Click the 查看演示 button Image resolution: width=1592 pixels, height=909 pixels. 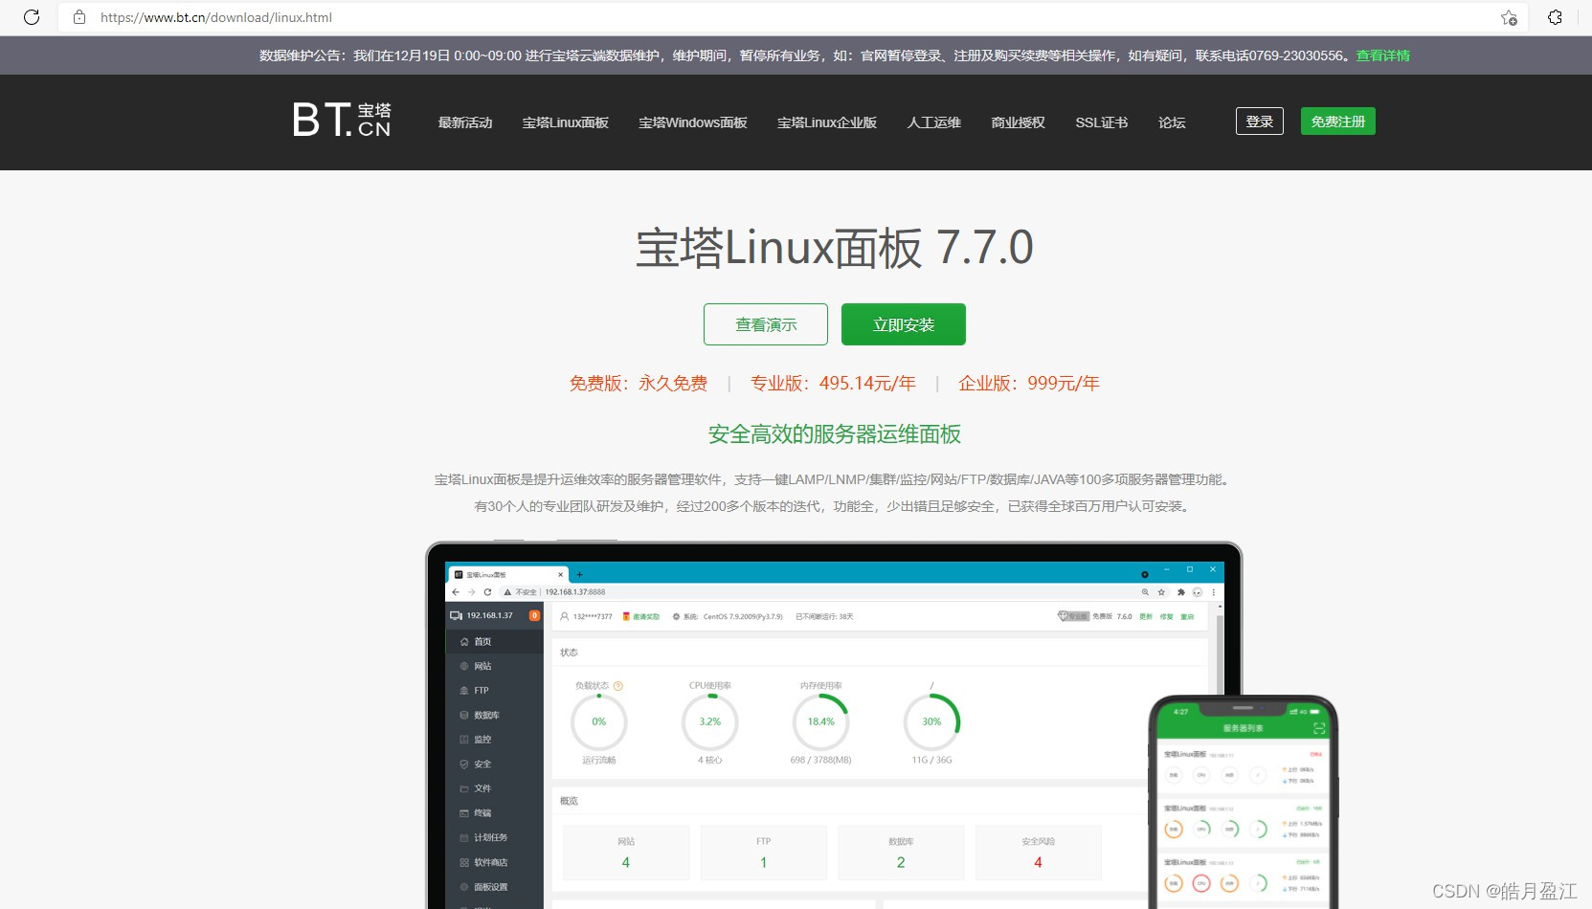pyautogui.click(x=766, y=324)
